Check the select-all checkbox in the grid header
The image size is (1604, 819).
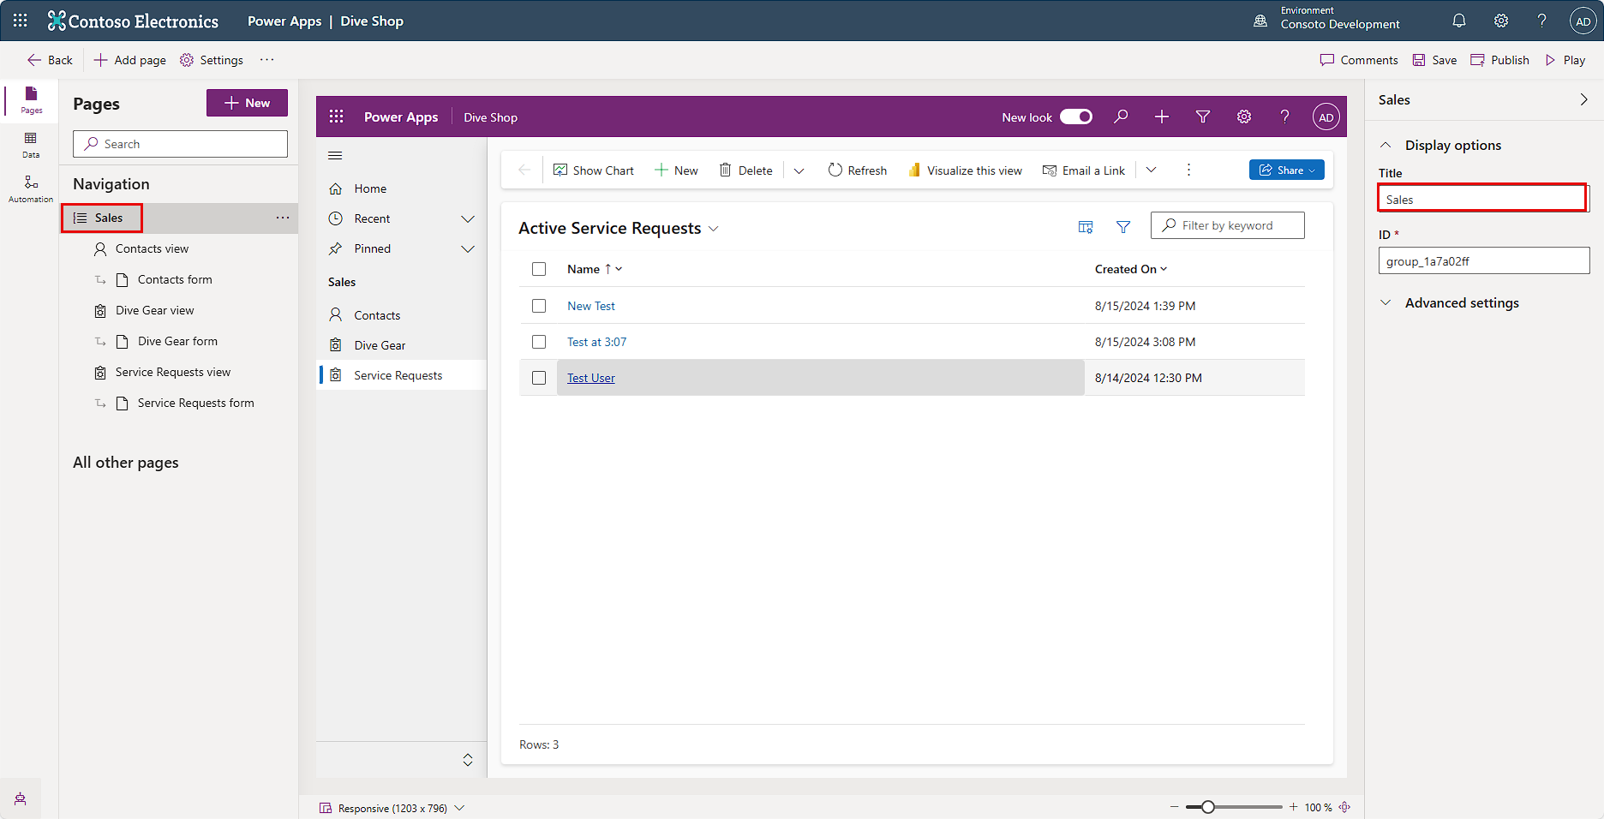click(539, 268)
